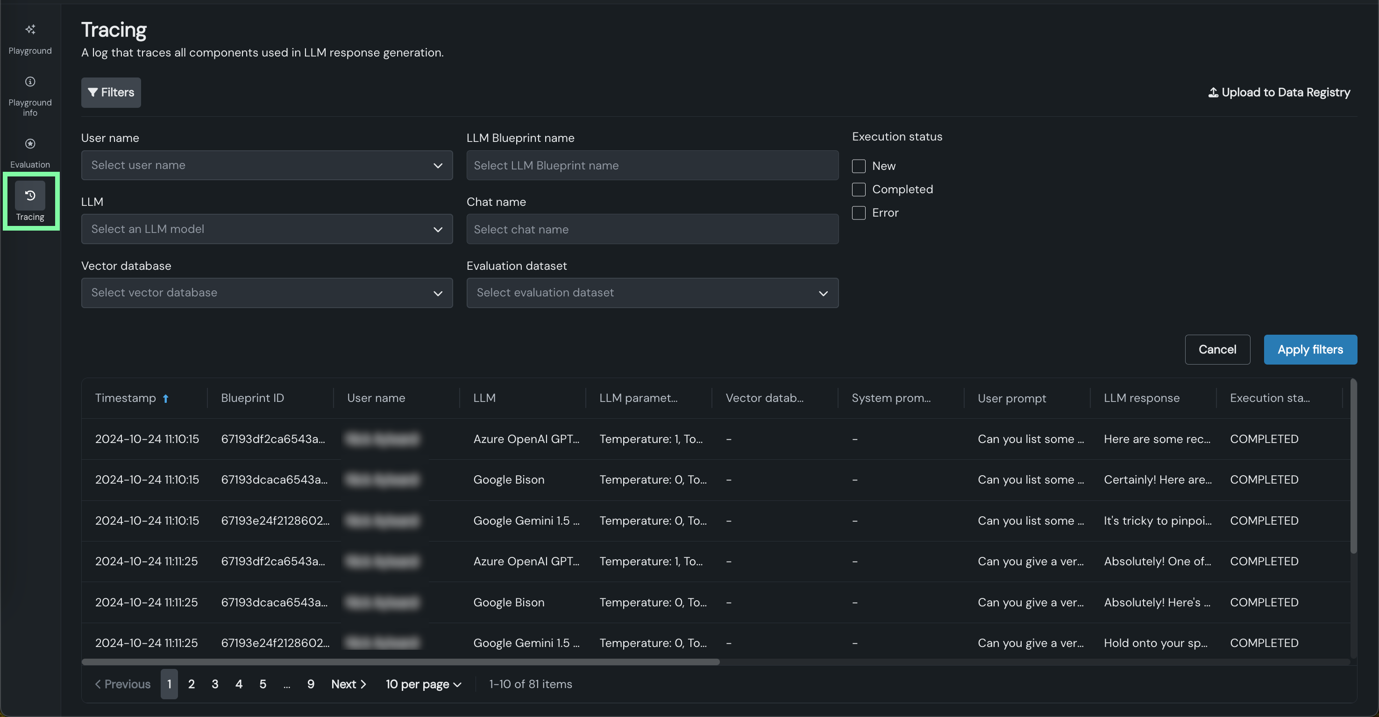Click Upload to Data Registry
The width and height of the screenshot is (1379, 717).
1279,92
